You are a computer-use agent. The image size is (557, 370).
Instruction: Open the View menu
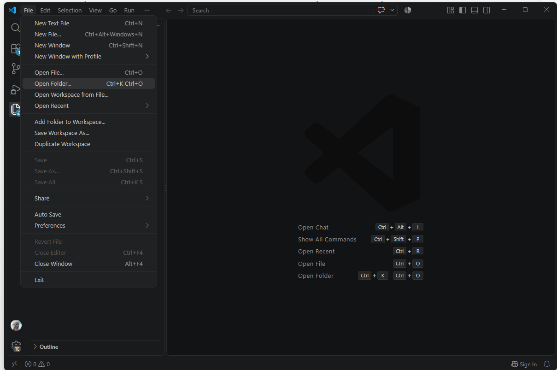pyautogui.click(x=95, y=10)
